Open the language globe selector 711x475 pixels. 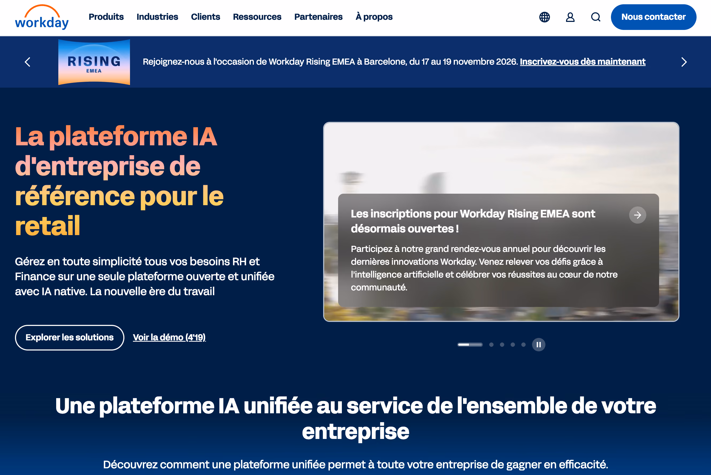pyautogui.click(x=544, y=17)
